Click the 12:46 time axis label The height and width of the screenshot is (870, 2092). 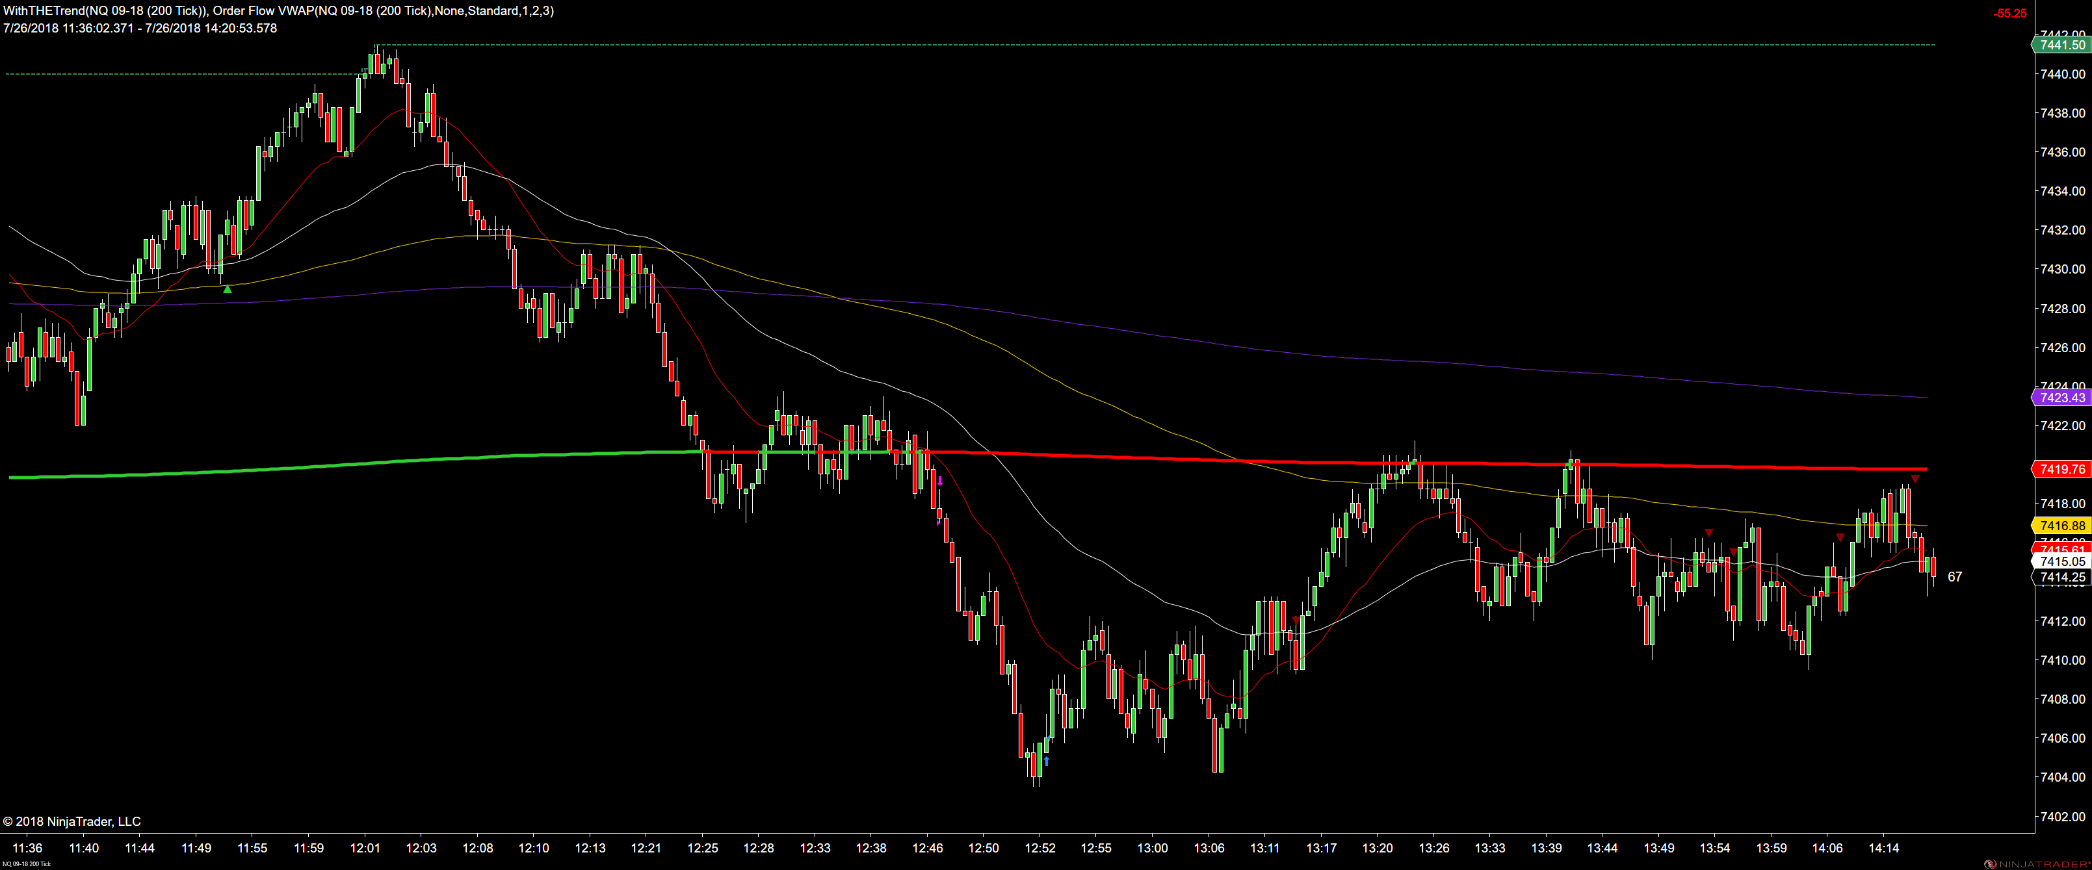928,848
